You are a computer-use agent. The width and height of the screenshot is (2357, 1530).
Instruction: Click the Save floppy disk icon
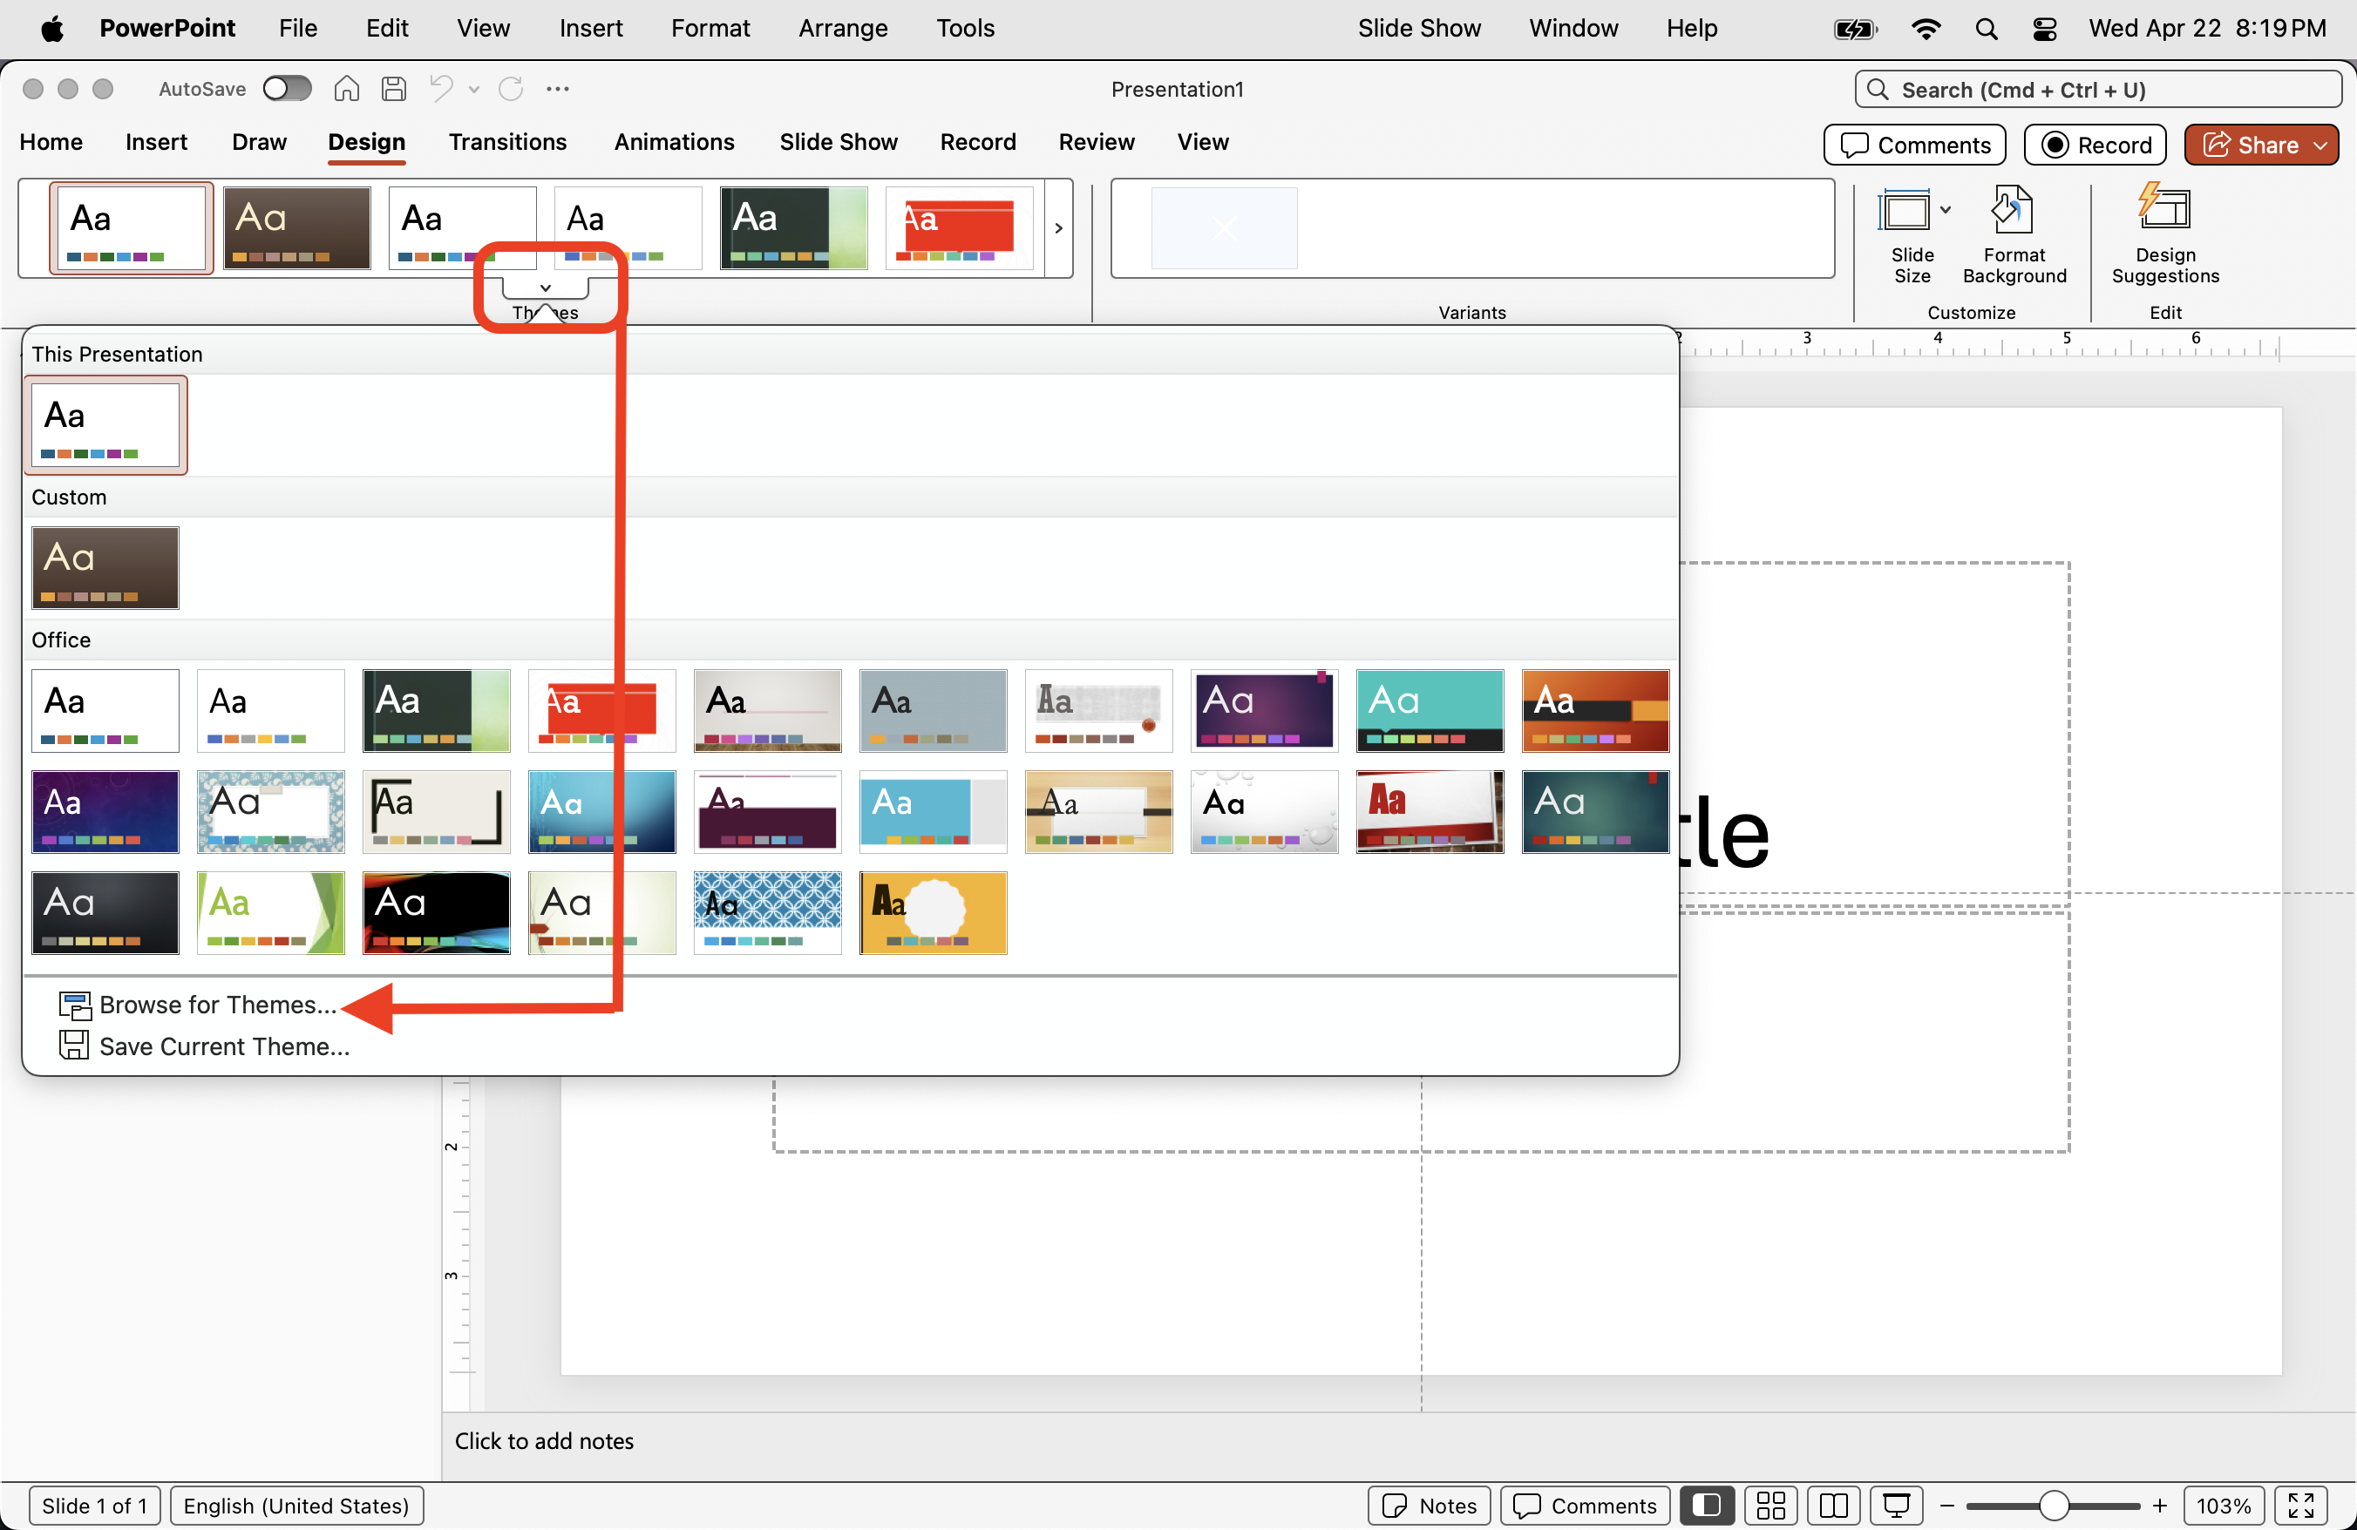(394, 89)
